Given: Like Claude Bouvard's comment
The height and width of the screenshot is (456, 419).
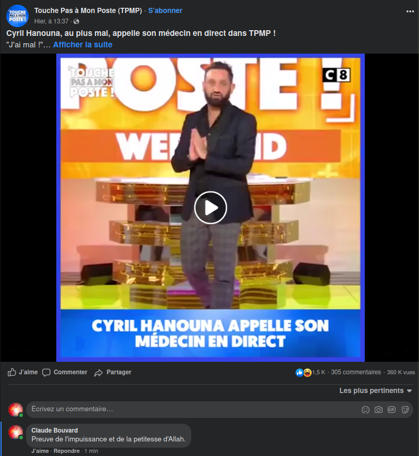Looking at the screenshot, I should coord(40,451).
